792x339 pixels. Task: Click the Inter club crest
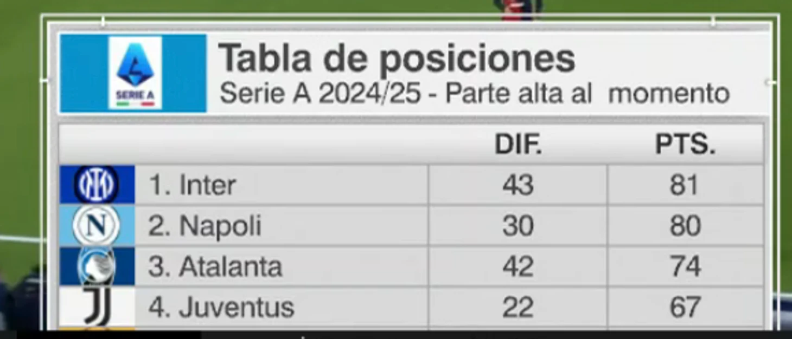coord(97,185)
